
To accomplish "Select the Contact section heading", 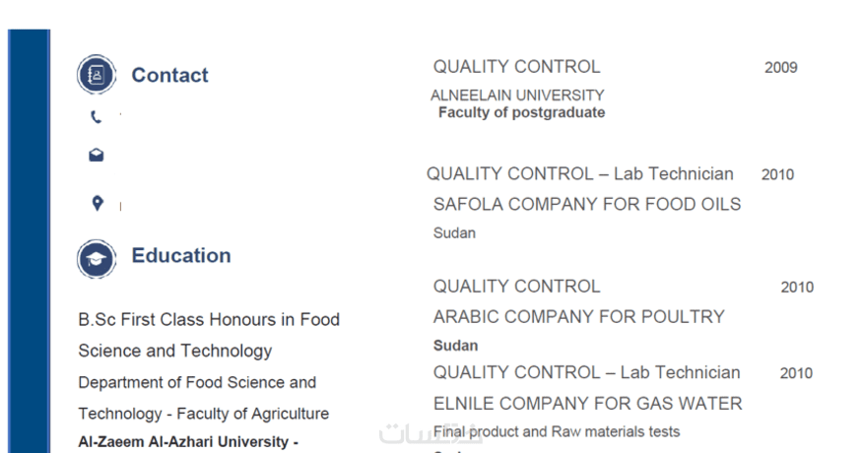I will coord(169,76).
